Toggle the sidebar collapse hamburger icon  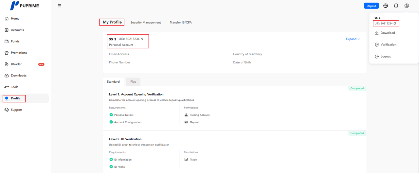(60, 6)
